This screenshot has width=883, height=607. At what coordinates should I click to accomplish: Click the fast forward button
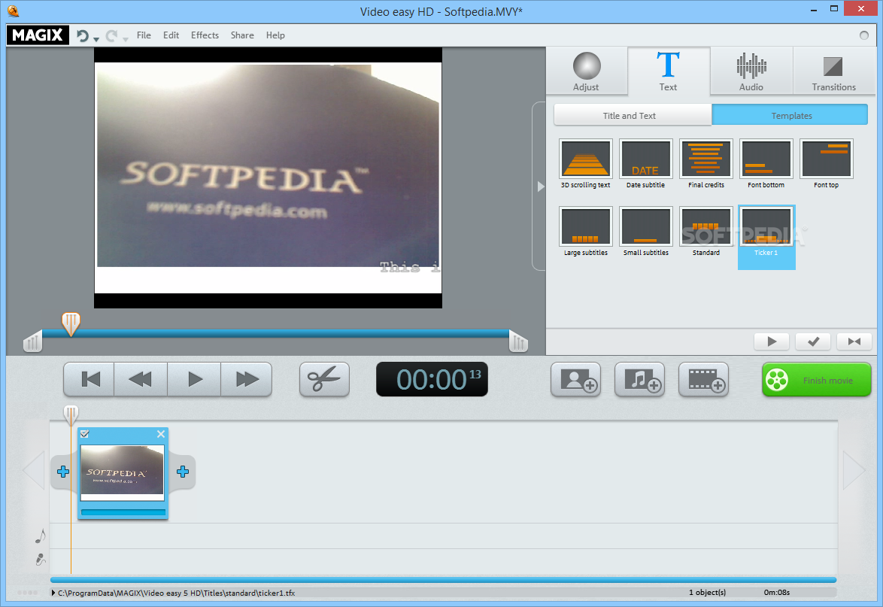(247, 380)
